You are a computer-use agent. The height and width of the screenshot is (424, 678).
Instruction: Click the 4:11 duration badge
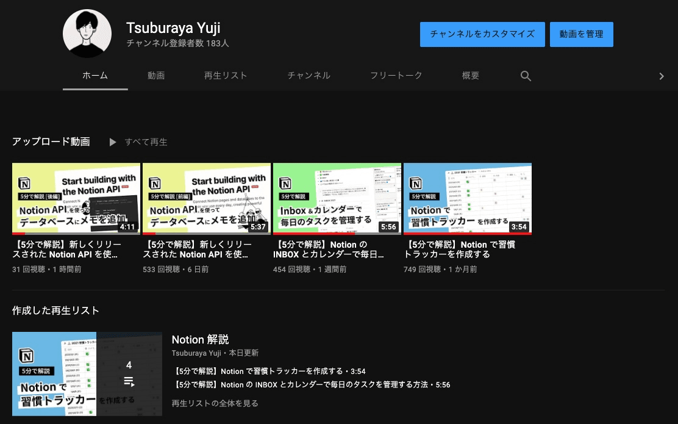coord(127,227)
